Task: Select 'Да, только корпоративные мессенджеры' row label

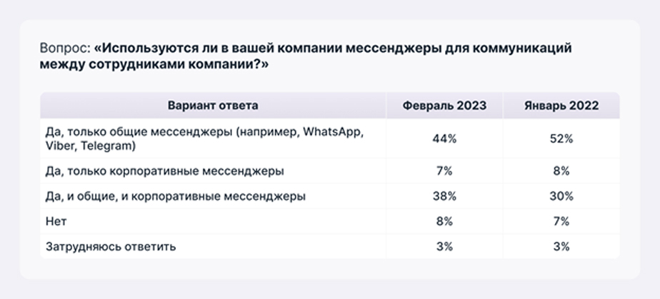Action: tap(164, 171)
